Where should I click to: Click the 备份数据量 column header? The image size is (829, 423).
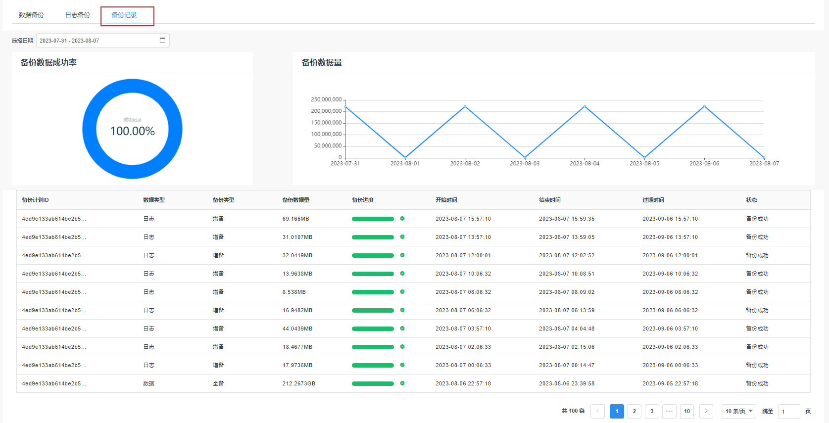[x=296, y=200]
